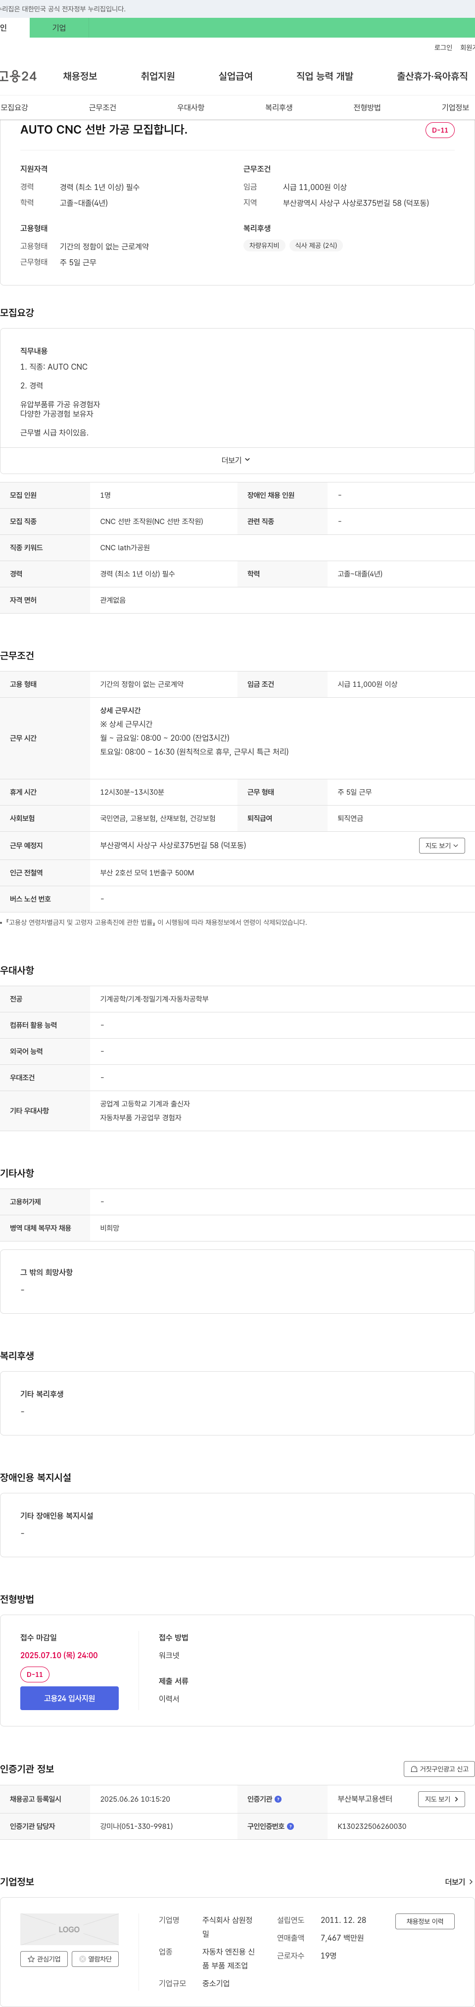
Task: Toggle 열람차단 for this company
Action: [x=95, y=1959]
